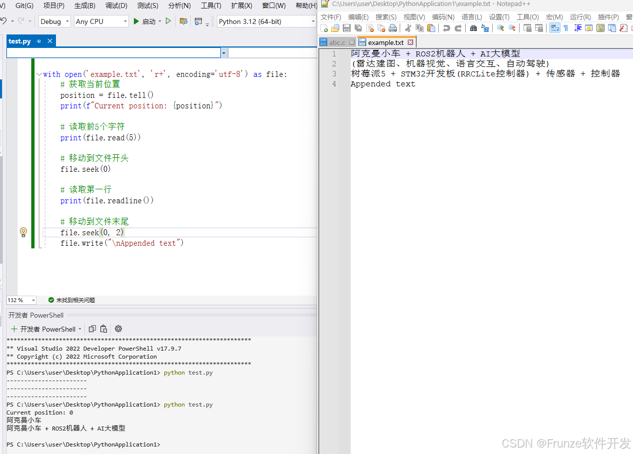Expand the Undo history dropdown arrow
This screenshot has height=454, width=633.
point(12,21)
